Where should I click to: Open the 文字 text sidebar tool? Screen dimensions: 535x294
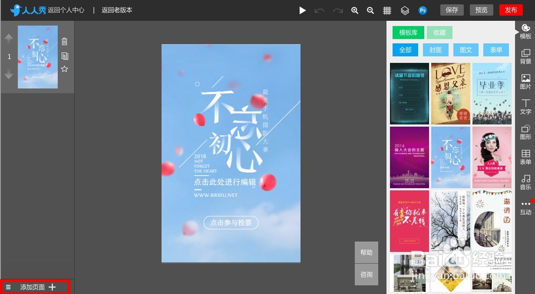525,107
